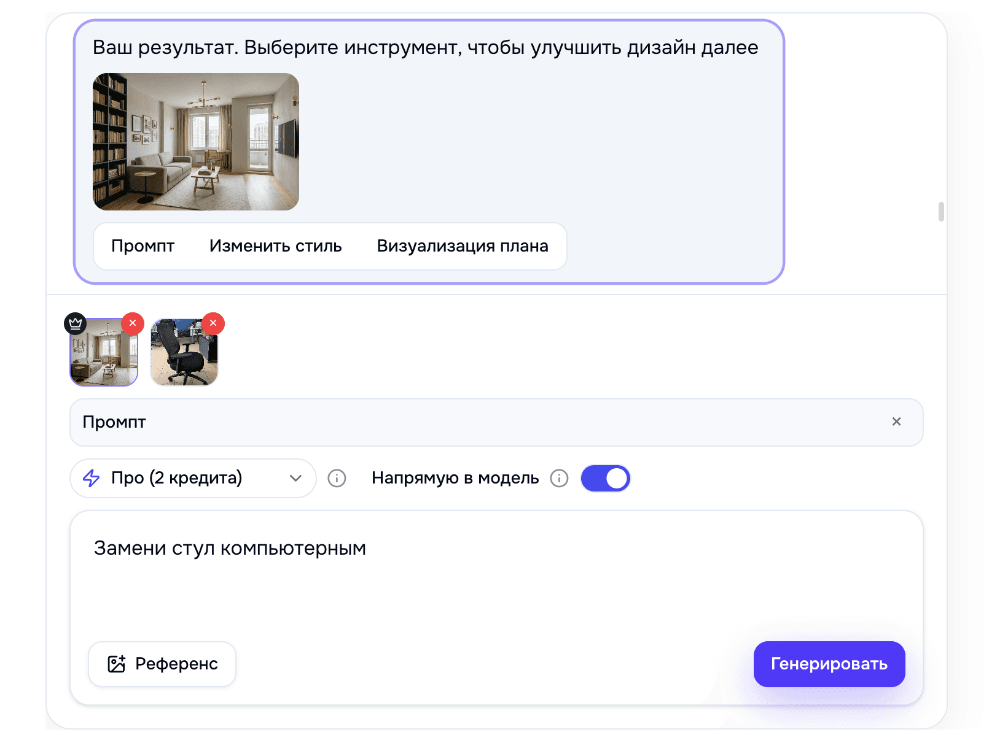Open the generated living room result image
This screenshot has width=989, height=740.
pyautogui.click(x=196, y=142)
